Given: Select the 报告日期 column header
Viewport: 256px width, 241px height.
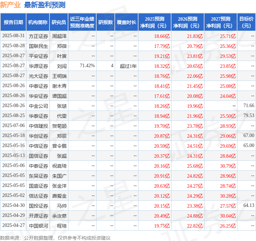Looking at the screenshot, I should click(x=13, y=22).
